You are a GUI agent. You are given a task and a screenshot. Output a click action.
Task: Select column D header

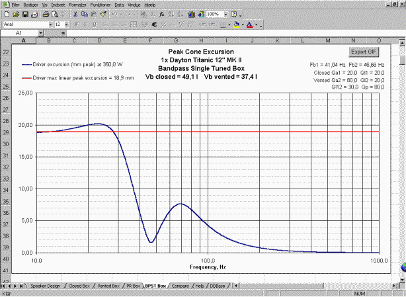pyautogui.click(x=99, y=40)
